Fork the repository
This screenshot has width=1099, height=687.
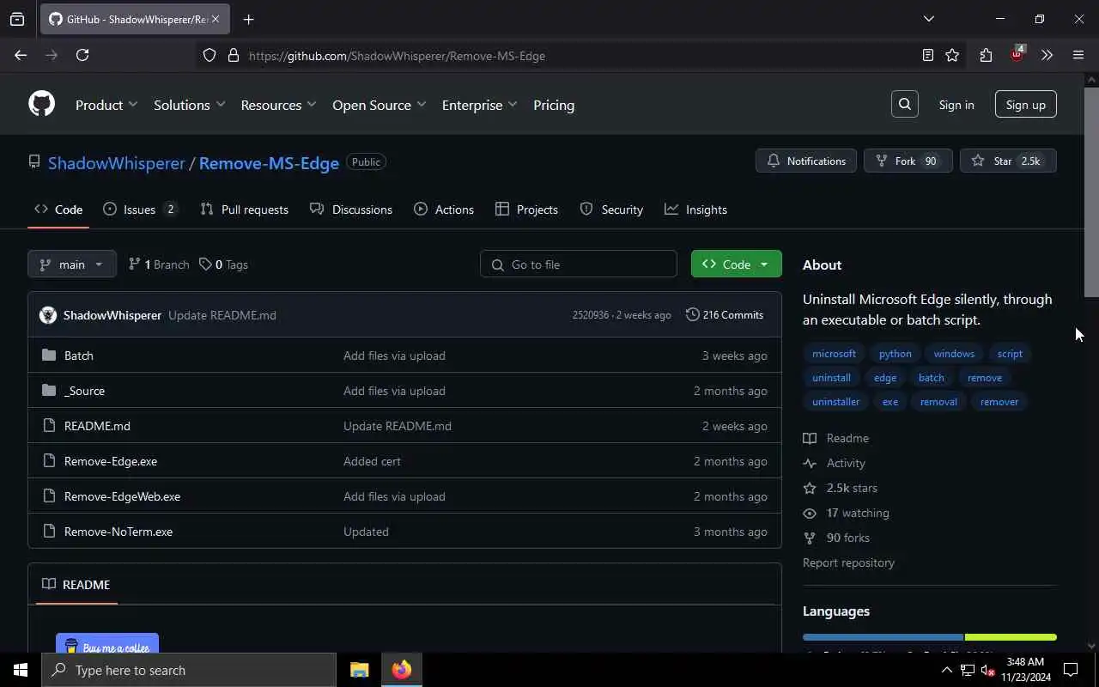click(908, 161)
